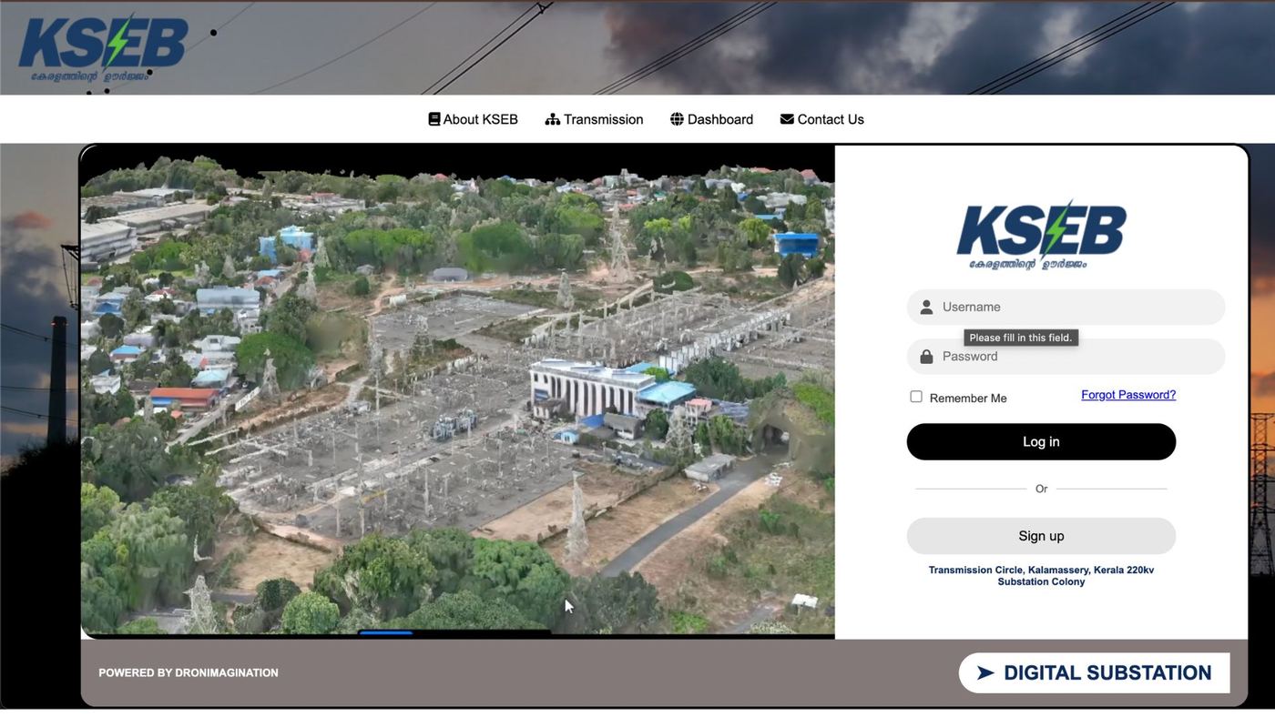This screenshot has width=1275, height=717.
Task: Click the envelope icon beside Contact Us
Action: pos(787,119)
